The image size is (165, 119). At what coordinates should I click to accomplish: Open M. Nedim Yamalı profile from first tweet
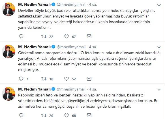[x=34, y=5]
